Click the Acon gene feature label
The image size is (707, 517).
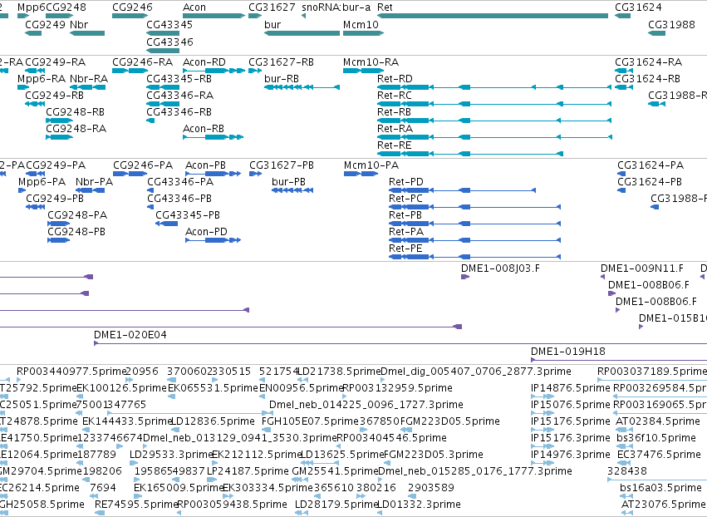tap(194, 7)
